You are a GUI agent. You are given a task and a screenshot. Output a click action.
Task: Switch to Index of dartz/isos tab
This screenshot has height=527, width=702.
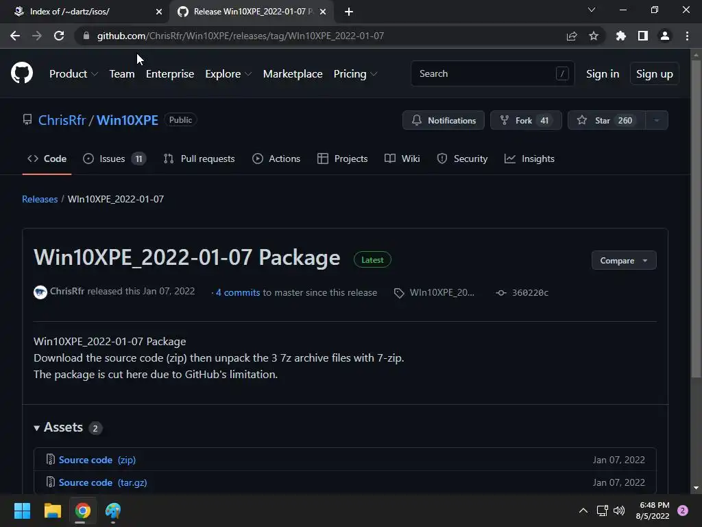pyautogui.click(x=85, y=12)
